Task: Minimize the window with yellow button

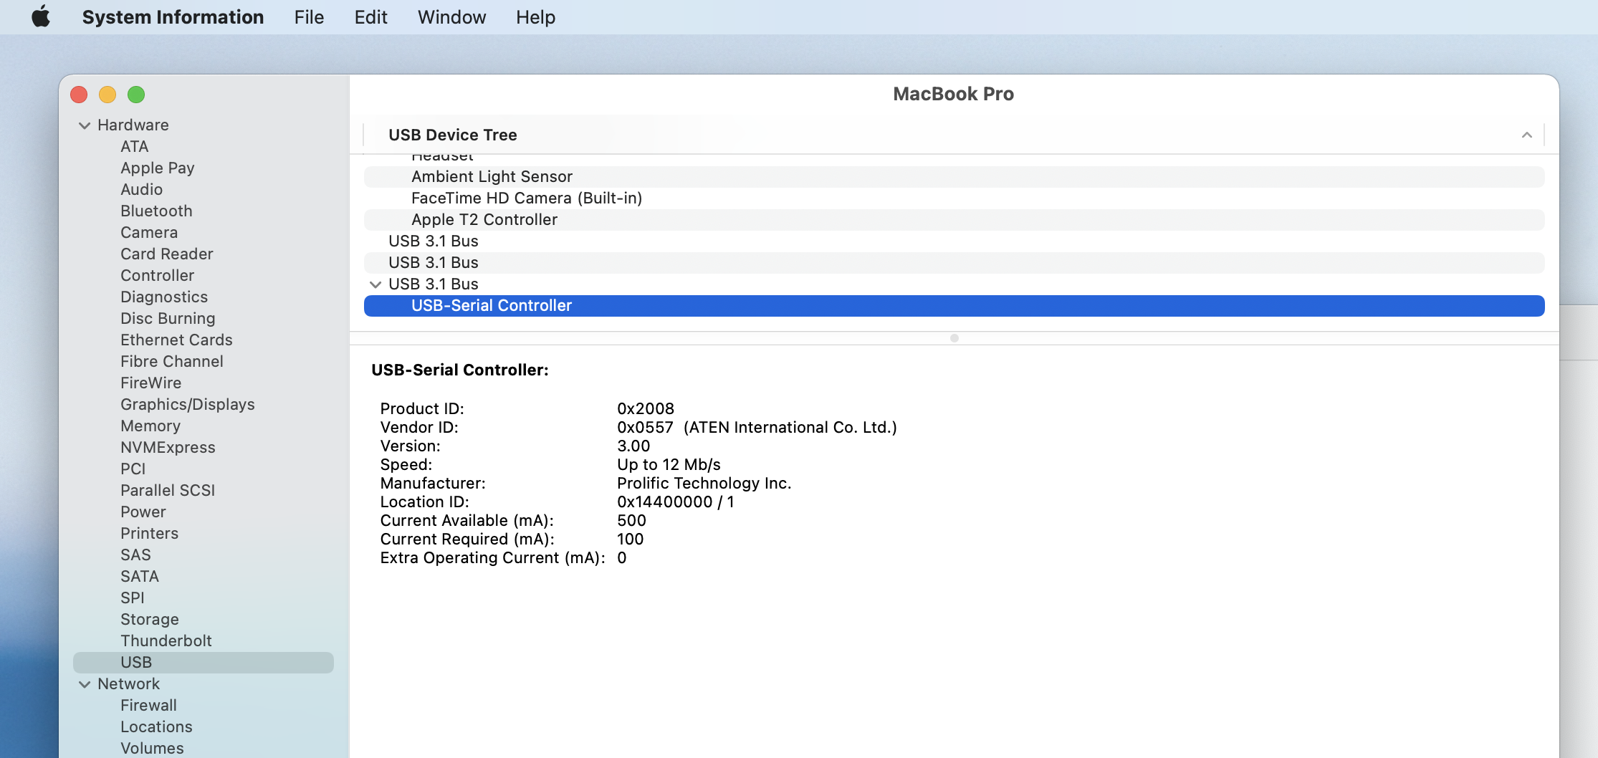Action: pyautogui.click(x=107, y=95)
